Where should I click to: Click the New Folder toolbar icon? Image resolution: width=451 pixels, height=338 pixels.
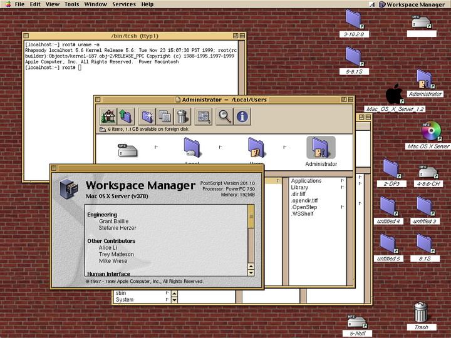point(147,116)
